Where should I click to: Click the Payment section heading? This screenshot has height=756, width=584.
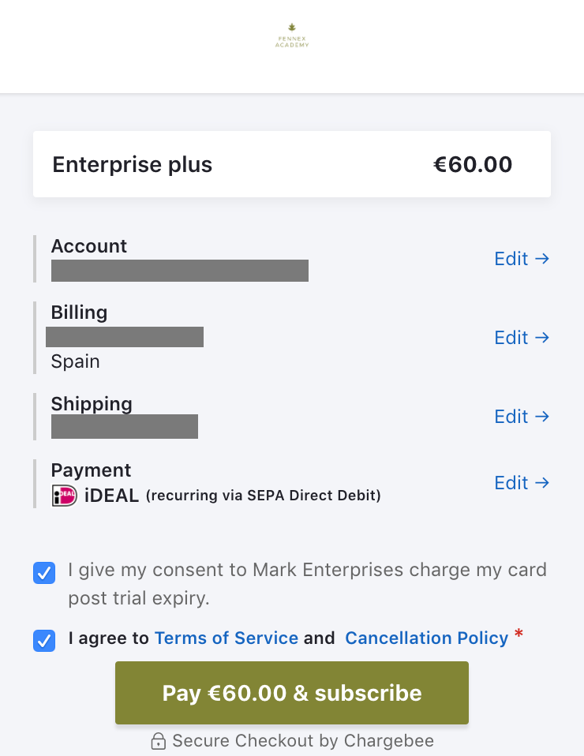coord(91,470)
